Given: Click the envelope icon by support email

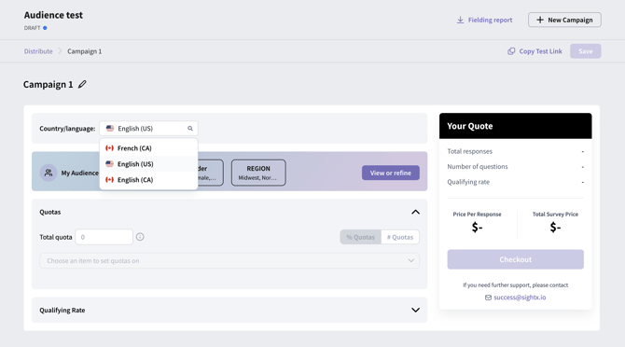Looking at the screenshot, I should coord(488,298).
